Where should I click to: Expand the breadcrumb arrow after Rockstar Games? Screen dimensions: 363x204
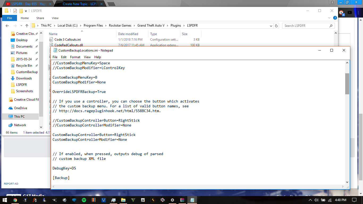[x=134, y=26]
